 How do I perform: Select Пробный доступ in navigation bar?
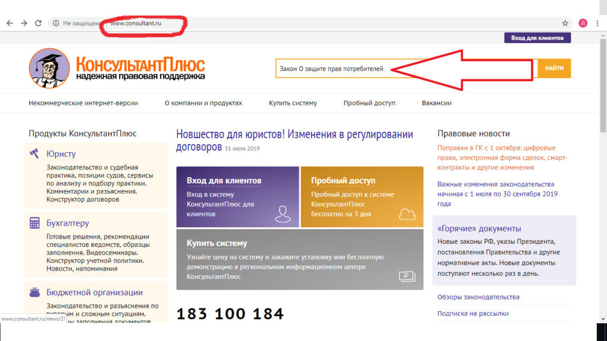pyautogui.click(x=369, y=103)
